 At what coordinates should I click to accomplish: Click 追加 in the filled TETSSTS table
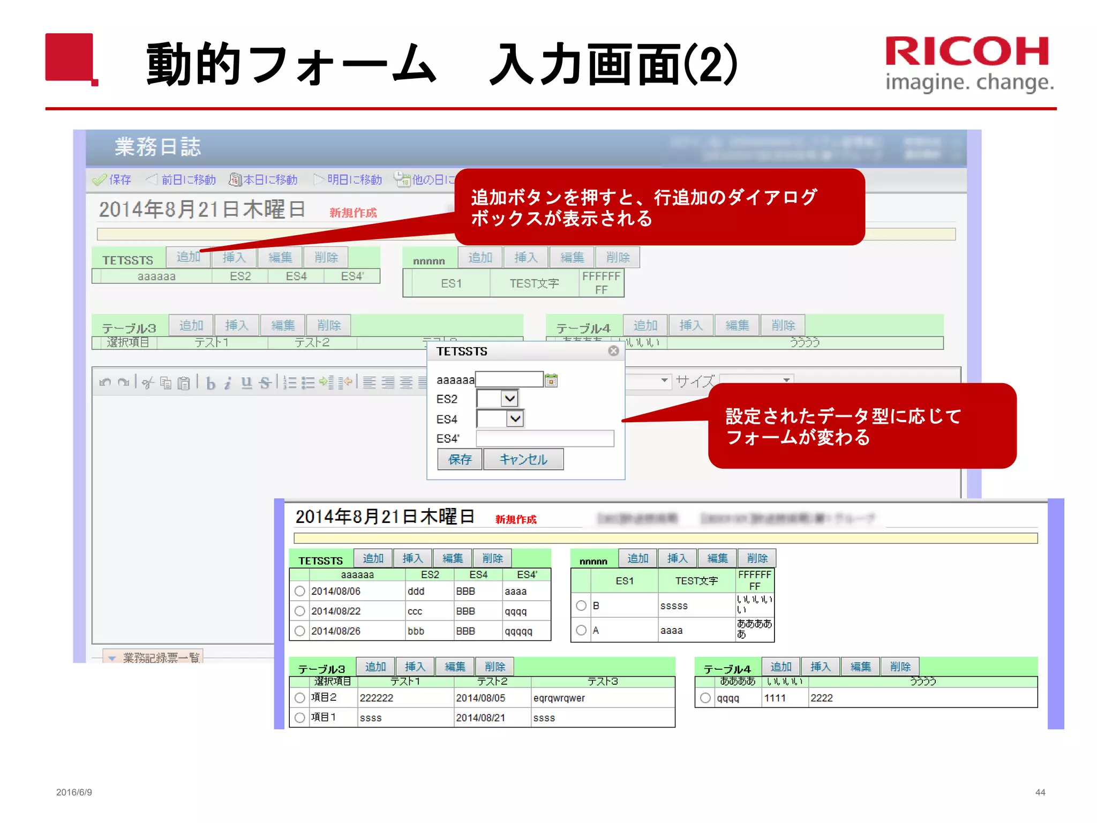(373, 558)
